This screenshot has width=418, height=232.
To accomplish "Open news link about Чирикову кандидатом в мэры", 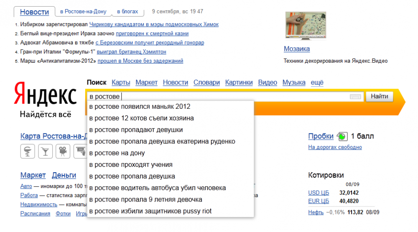I will pyautogui.click(x=154, y=24).
